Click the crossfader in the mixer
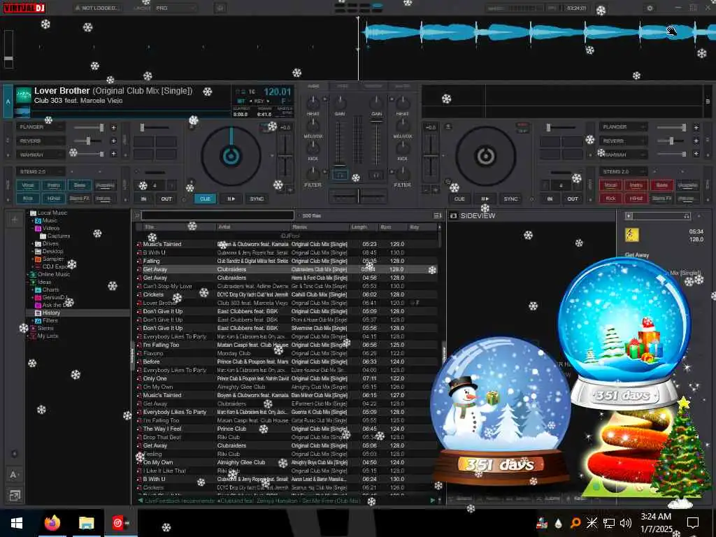The width and height of the screenshot is (716, 537). tap(359, 196)
